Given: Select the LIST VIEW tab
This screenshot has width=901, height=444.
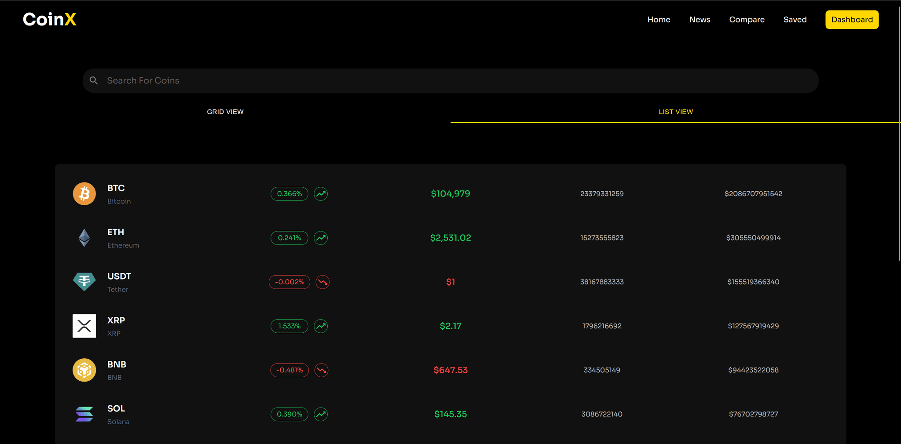Looking at the screenshot, I should tap(675, 112).
